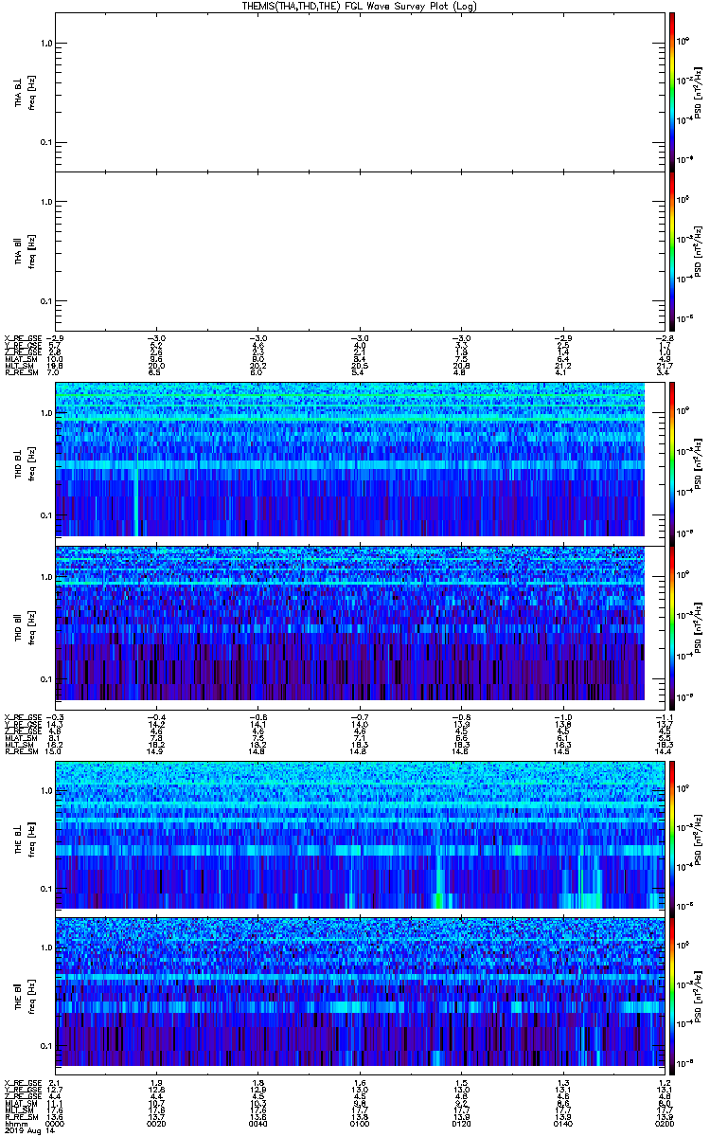Click the 0140 time tick label
This screenshot has width=710, height=1137.
pyautogui.click(x=561, y=1124)
